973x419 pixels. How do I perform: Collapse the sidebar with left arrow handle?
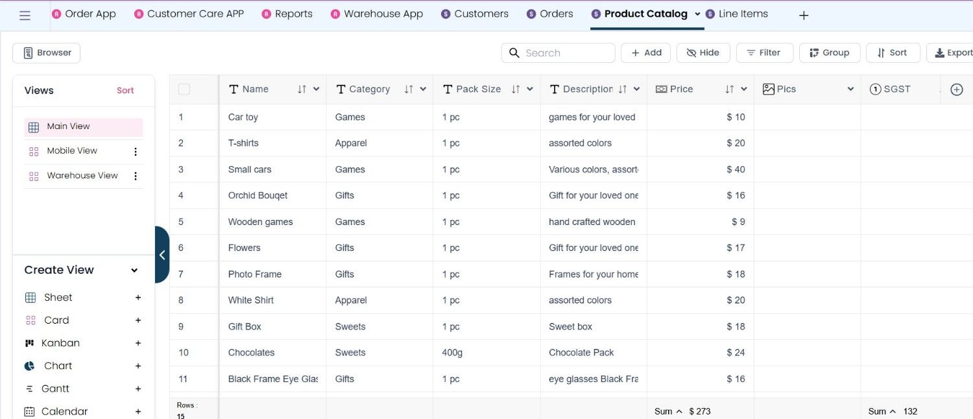click(162, 255)
